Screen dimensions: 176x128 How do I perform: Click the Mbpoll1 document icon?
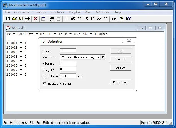coord(8,28)
